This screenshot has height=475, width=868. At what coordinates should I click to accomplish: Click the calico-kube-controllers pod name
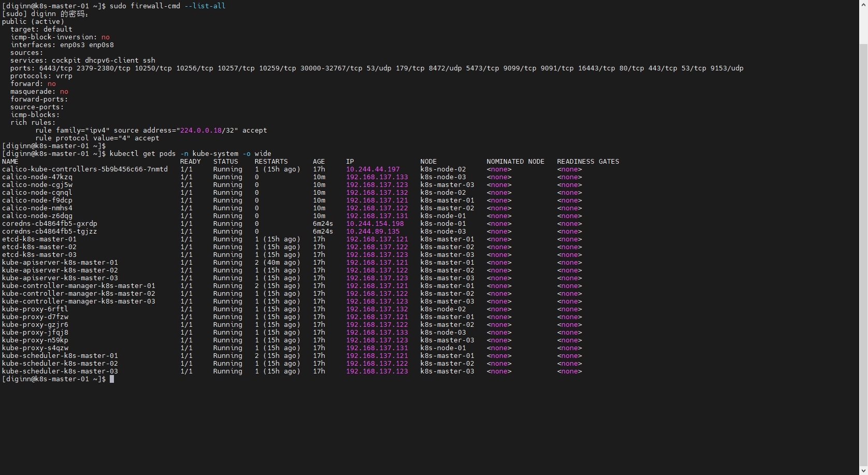tap(84, 169)
